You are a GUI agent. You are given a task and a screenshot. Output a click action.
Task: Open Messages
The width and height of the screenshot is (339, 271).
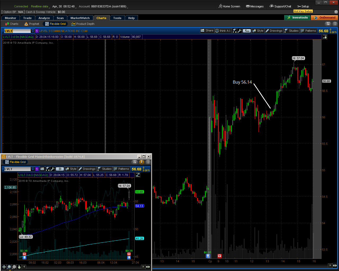[x=255, y=6]
